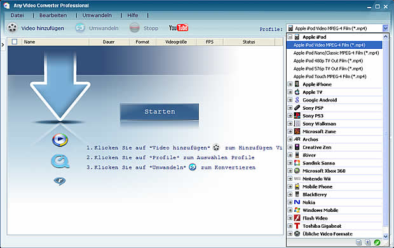Click the Starten button
Image resolution: width=394 pixels, height=248 pixels.
click(160, 112)
